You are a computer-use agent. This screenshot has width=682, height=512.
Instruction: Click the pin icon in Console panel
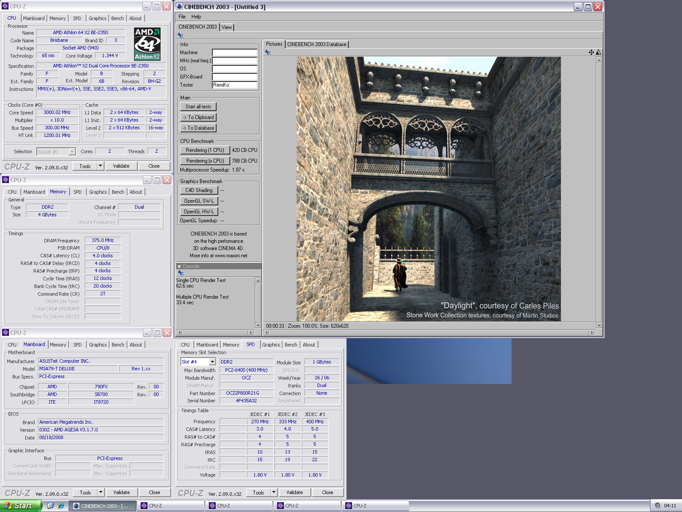point(180,273)
